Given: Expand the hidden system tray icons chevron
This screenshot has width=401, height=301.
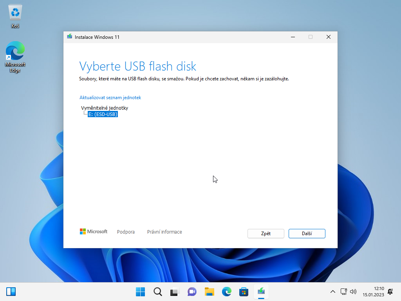Looking at the screenshot, I should tap(333, 292).
